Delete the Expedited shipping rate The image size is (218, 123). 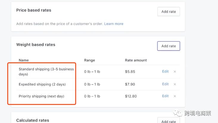[175, 84]
